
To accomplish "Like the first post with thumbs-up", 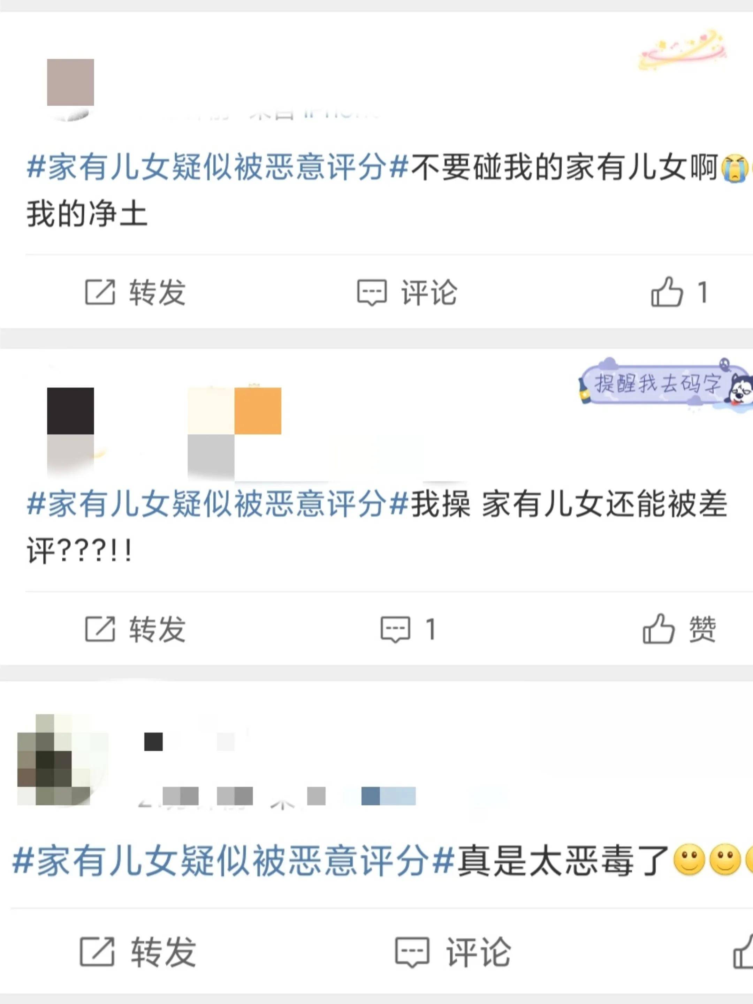I will (667, 292).
